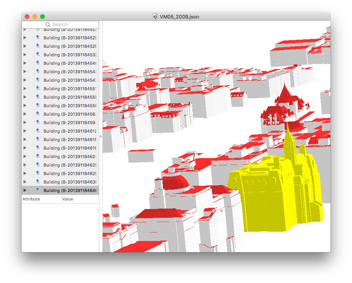Click the magnifying glass in the search box

(48, 25)
